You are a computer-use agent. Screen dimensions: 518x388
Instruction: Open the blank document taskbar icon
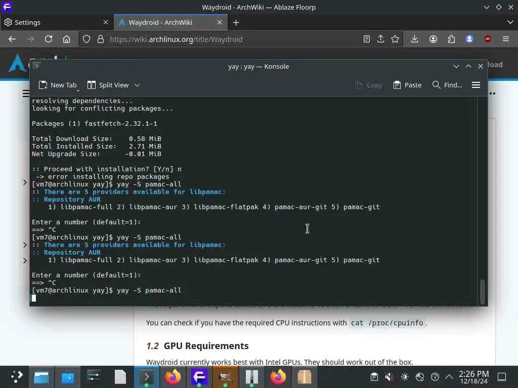click(120, 377)
